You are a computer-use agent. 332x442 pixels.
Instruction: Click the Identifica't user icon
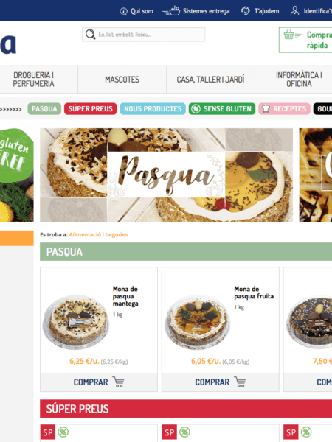[294, 11]
